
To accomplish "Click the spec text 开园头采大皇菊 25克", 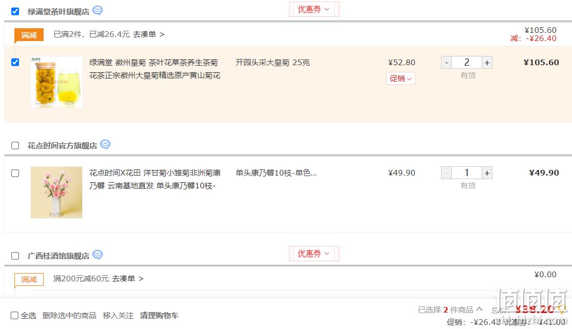I will (x=273, y=63).
